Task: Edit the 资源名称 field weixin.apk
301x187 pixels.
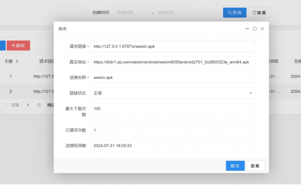Action: pyautogui.click(x=173, y=77)
